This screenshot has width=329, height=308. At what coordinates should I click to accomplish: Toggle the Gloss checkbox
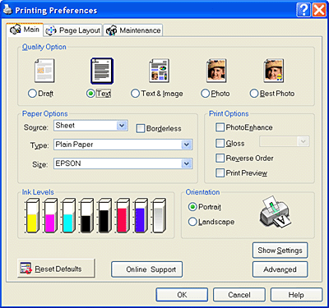(220, 143)
